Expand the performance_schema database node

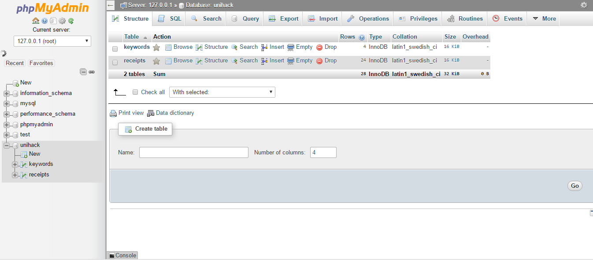pyautogui.click(x=6, y=114)
